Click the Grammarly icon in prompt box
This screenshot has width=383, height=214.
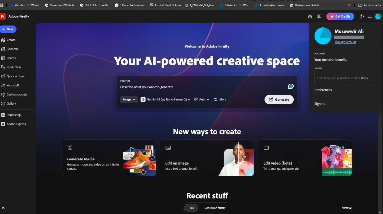coord(291,87)
